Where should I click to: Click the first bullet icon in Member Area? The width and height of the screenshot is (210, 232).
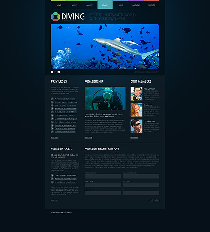click(x=52, y=175)
